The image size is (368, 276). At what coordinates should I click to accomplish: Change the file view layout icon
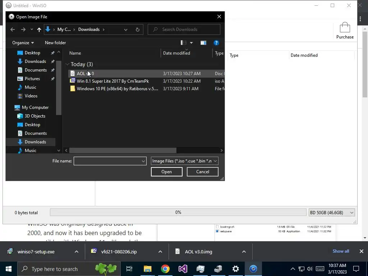184,43
